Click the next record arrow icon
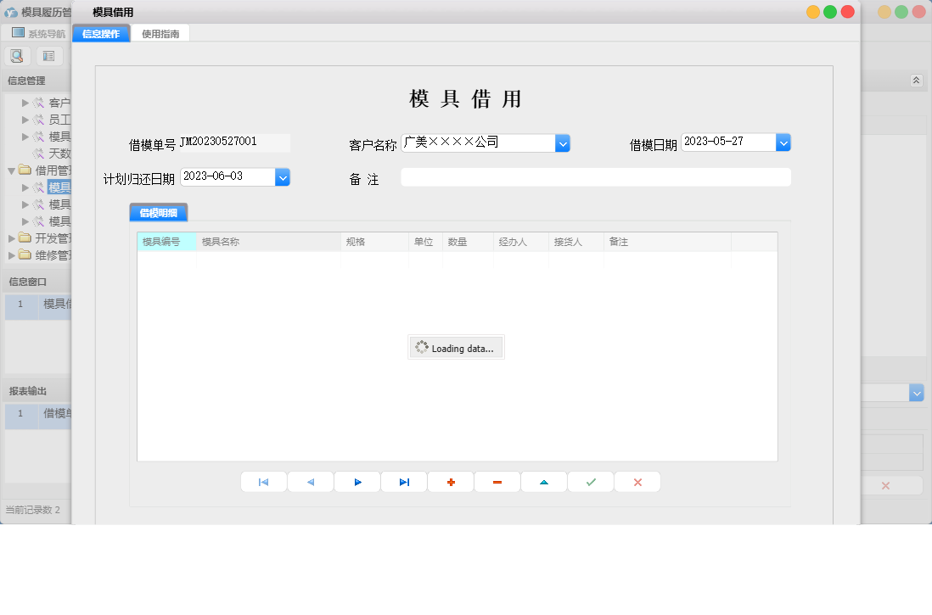 (x=357, y=481)
